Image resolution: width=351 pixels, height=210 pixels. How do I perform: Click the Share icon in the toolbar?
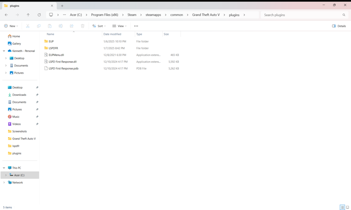[x=71, y=26]
